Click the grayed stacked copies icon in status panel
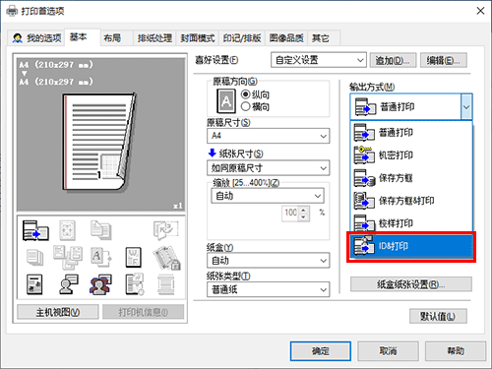Screen dimensions: 492x369 click(x=34, y=257)
